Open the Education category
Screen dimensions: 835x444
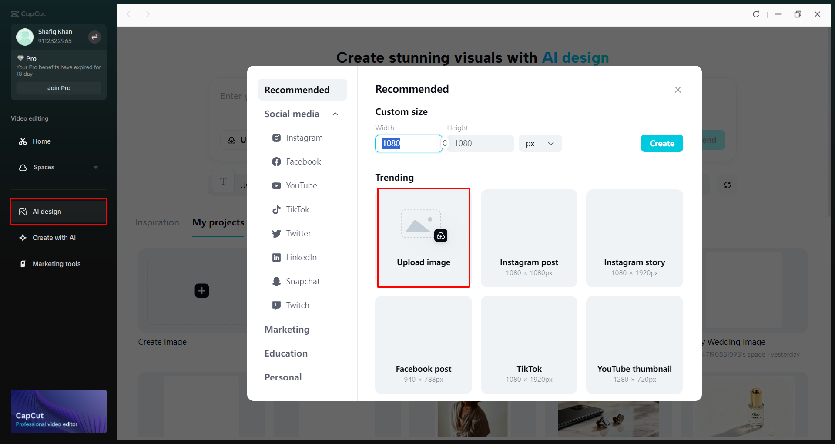[x=285, y=353]
